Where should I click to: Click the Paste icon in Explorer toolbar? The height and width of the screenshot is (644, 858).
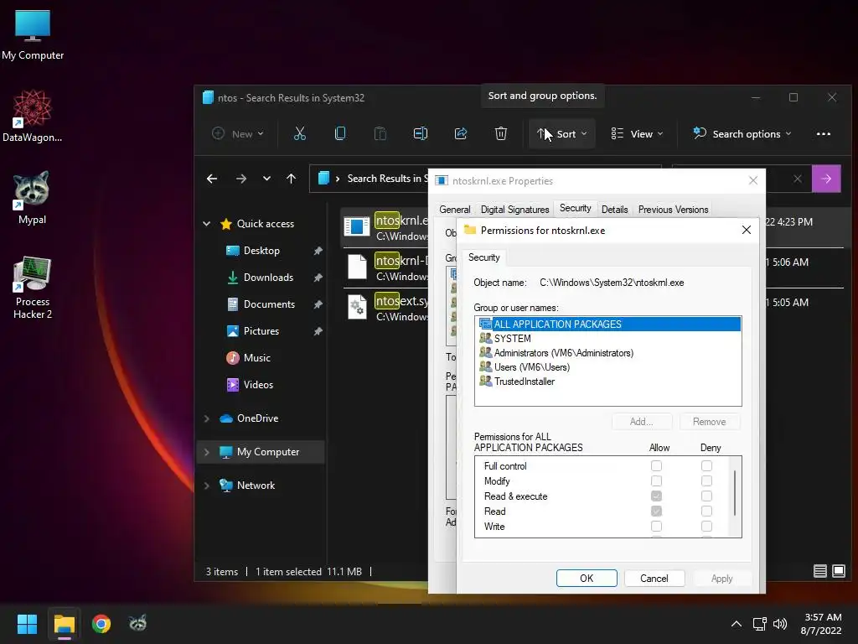click(x=380, y=133)
